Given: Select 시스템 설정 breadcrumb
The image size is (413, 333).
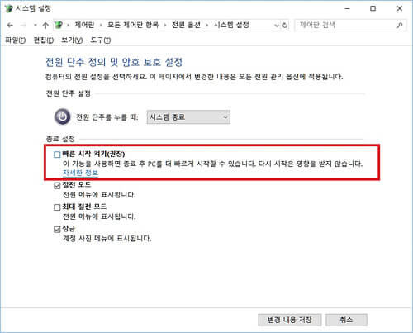Looking at the screenshot, I should pyautogui.click(x=231, y=25).
